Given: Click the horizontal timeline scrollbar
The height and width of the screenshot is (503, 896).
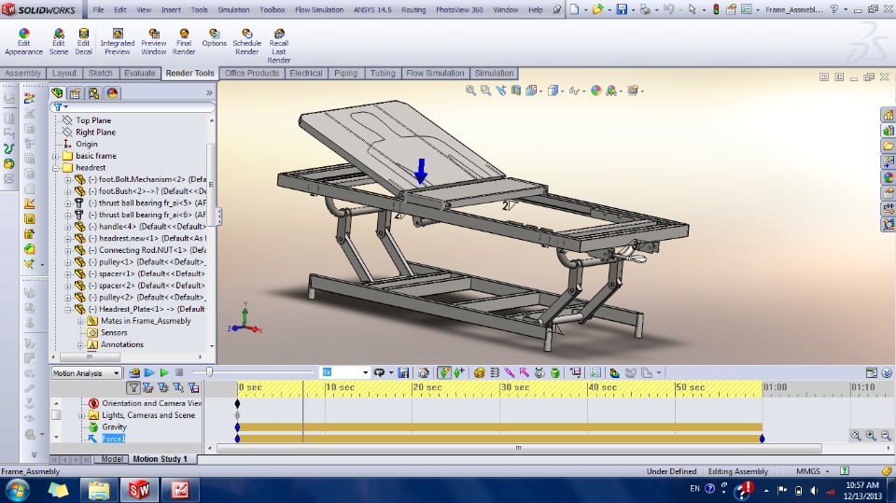Looking at the screenshot, I should click(x=519, y=449).
